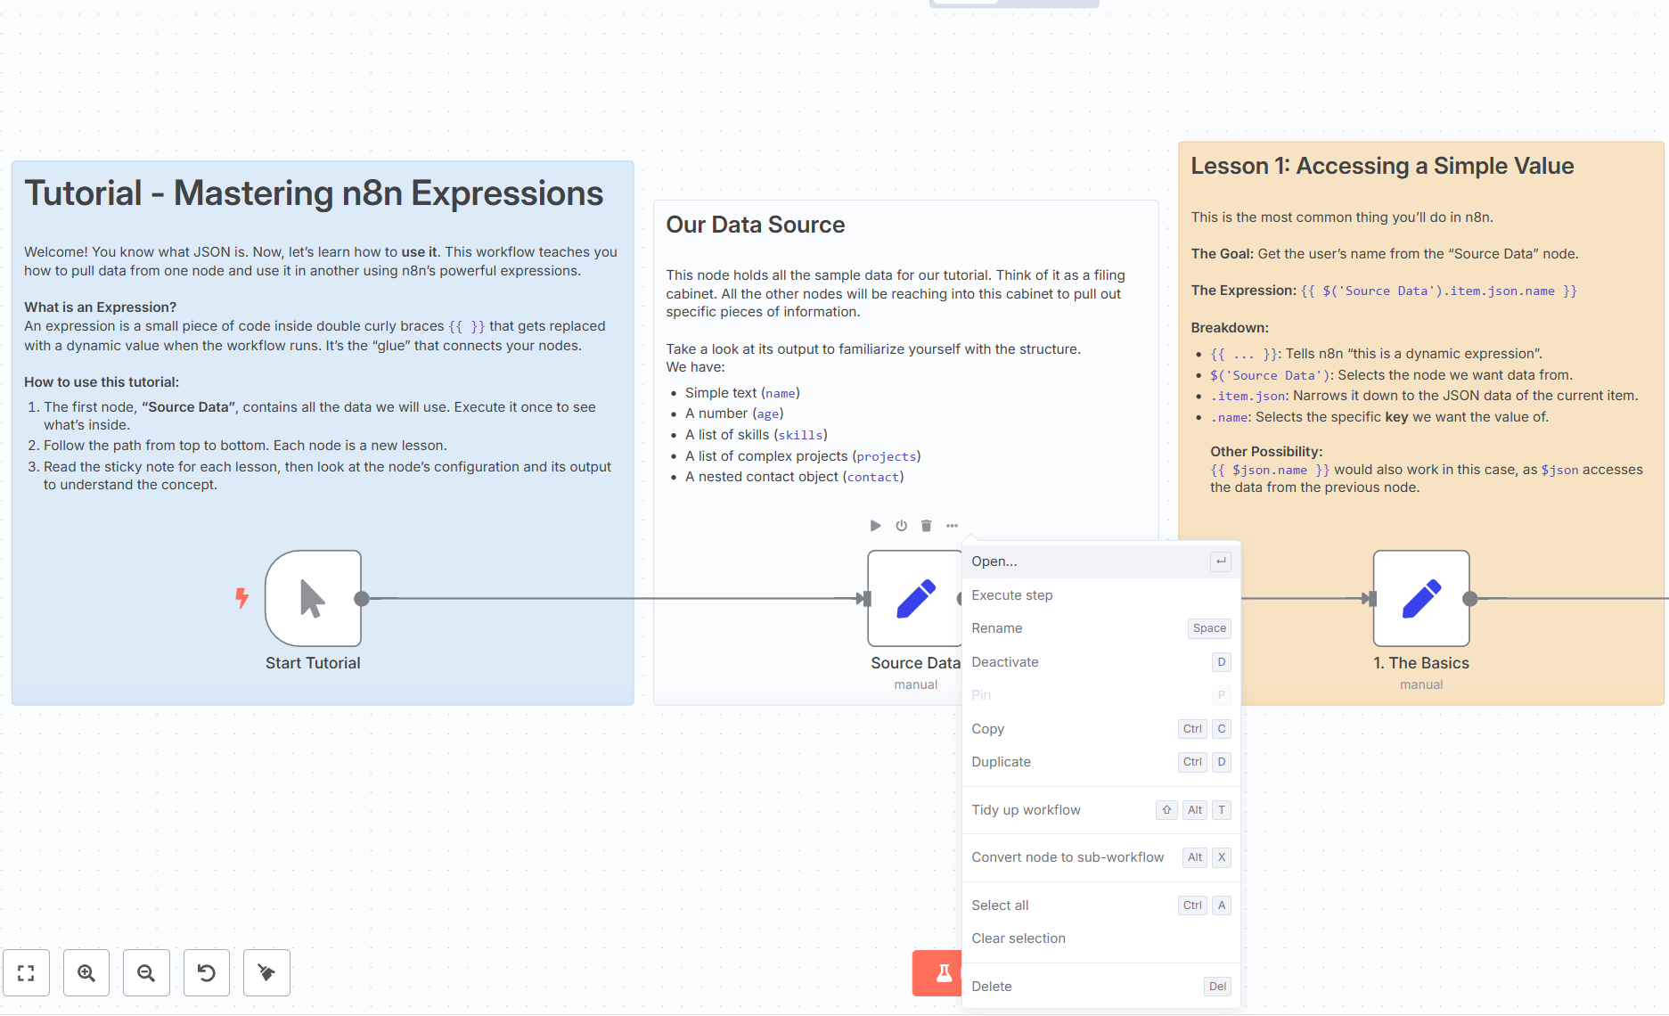Screen dimensions: 1669x1016
Task: Click the $('Source Data').item.json.name expression
Action: tap(1438, 291)
